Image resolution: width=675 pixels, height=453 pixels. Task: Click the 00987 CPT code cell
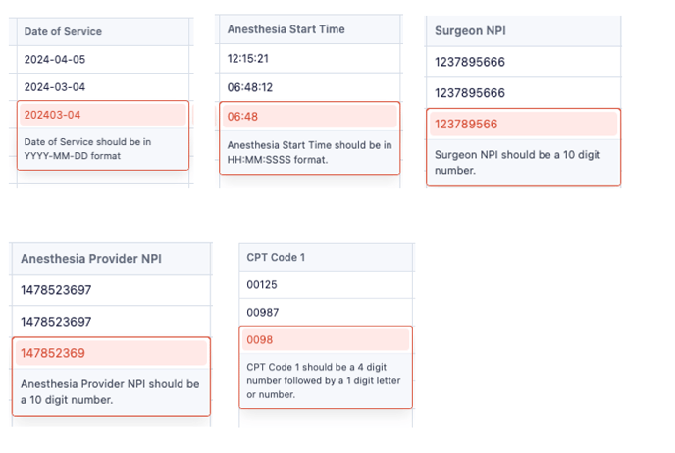pos(326,313)
